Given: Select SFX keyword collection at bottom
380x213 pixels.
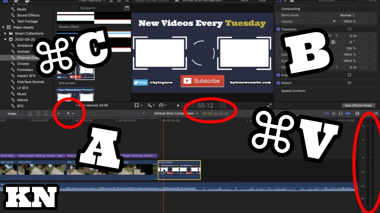Looking at the screenshot, I should click(20, 106).
